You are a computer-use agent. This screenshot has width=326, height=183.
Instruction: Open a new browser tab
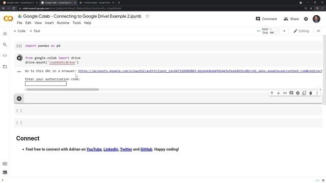[119, 3]
